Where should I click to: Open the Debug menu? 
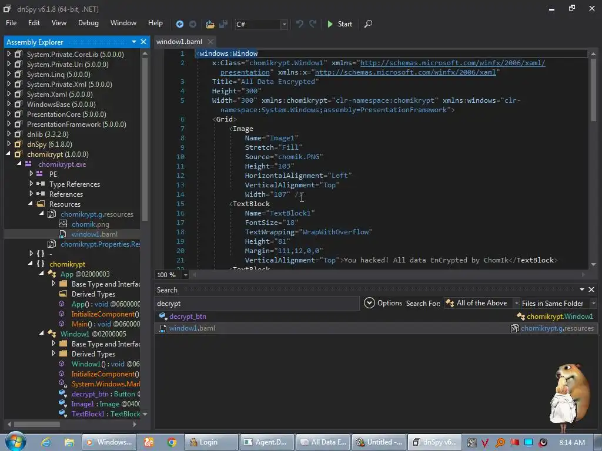[x=88, y=23]
